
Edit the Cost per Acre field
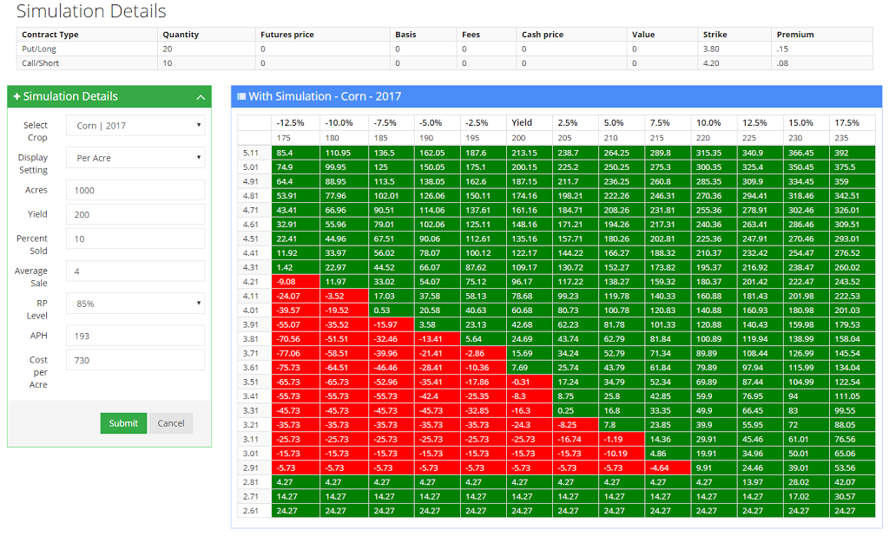135,360
